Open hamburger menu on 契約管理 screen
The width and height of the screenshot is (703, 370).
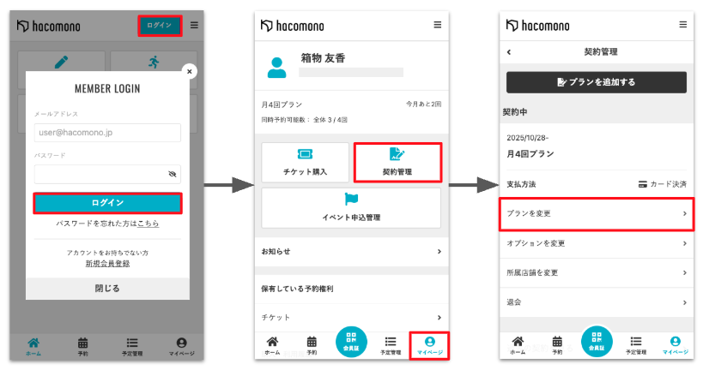click(x=682, y=26)
